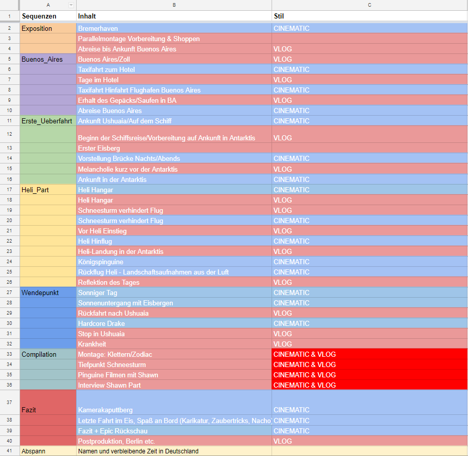Click 'Erhalt des Gepäcks/Saufen in BA' cell
468x456 pixels.
coord(174,100)
